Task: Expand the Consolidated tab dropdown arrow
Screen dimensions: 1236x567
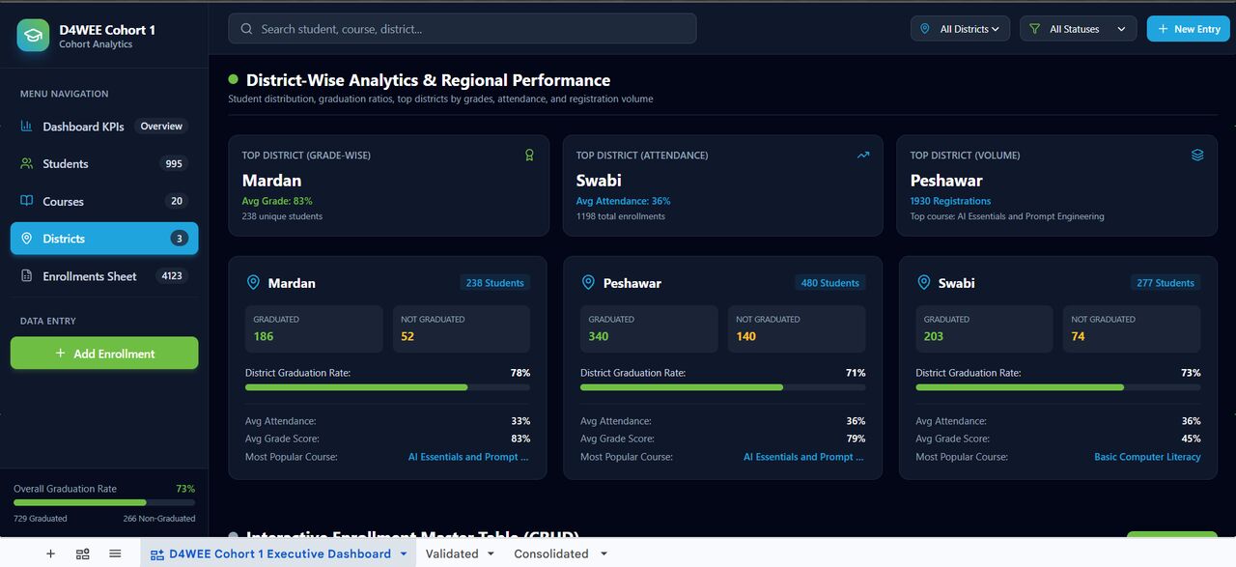Action: [604, 554]
